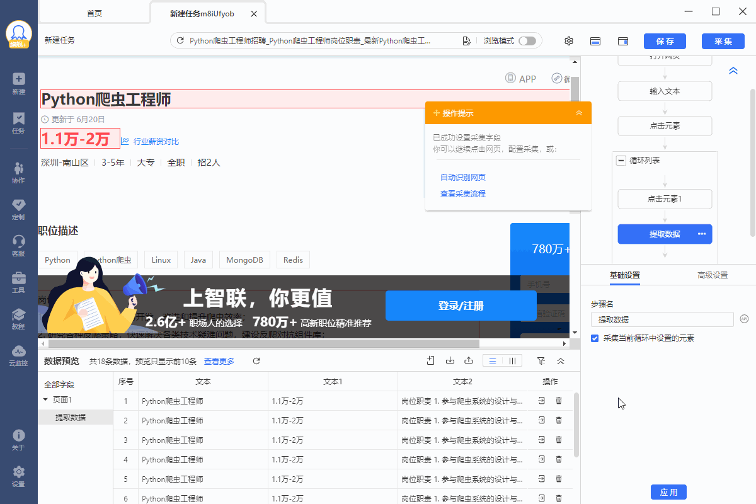The image size is (756, 504).
Task: Uncheck 采集当前循环中设置的元素 checkbox
Action: coord(595,338)
